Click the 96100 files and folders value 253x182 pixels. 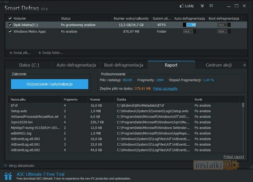click(x=127, y=80)
